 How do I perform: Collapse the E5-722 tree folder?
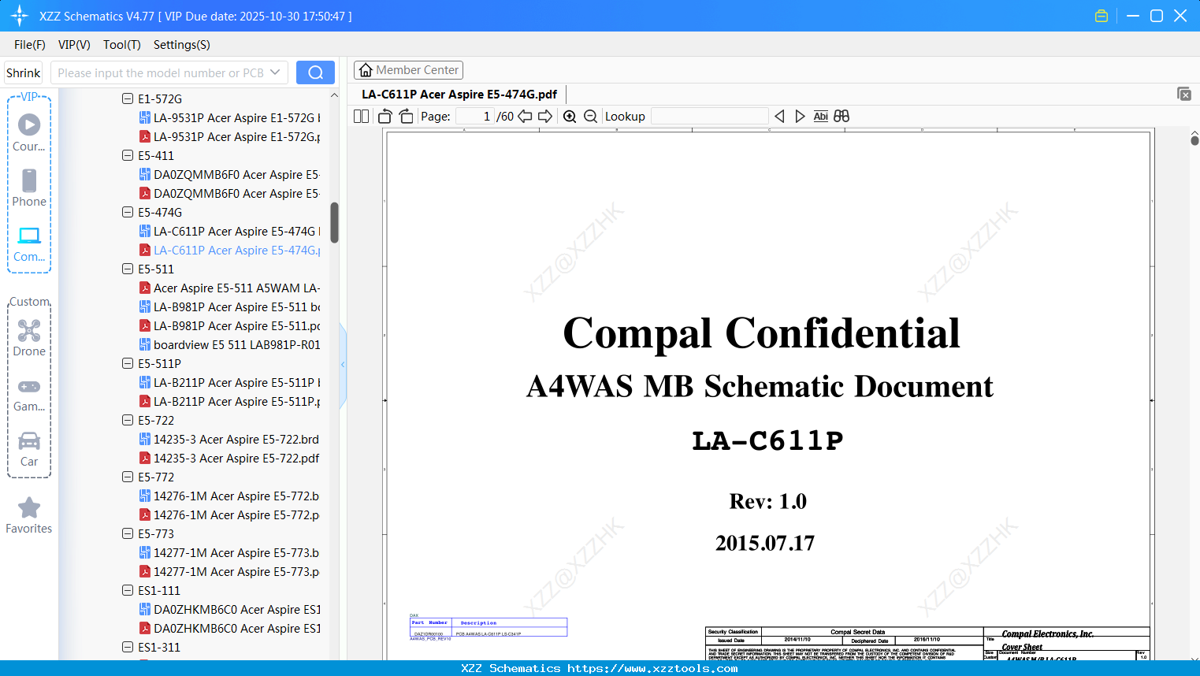[128, 420]
